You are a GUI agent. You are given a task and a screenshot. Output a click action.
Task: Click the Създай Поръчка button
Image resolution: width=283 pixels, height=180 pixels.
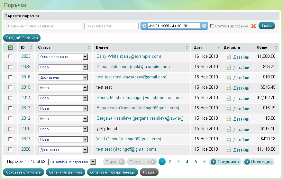(x=22, y=38)
